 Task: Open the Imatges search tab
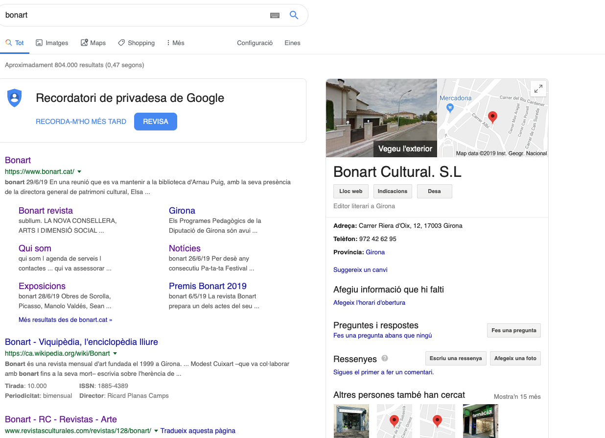tap(52, 43)
